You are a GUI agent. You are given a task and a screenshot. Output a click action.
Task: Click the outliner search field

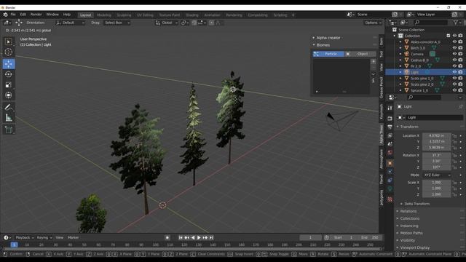(x=430, y=23)
